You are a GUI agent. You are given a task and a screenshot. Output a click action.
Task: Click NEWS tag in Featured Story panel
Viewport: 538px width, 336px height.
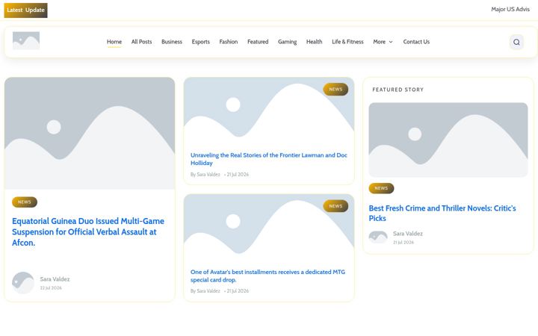pyautogui.click(x=381, y=188)
